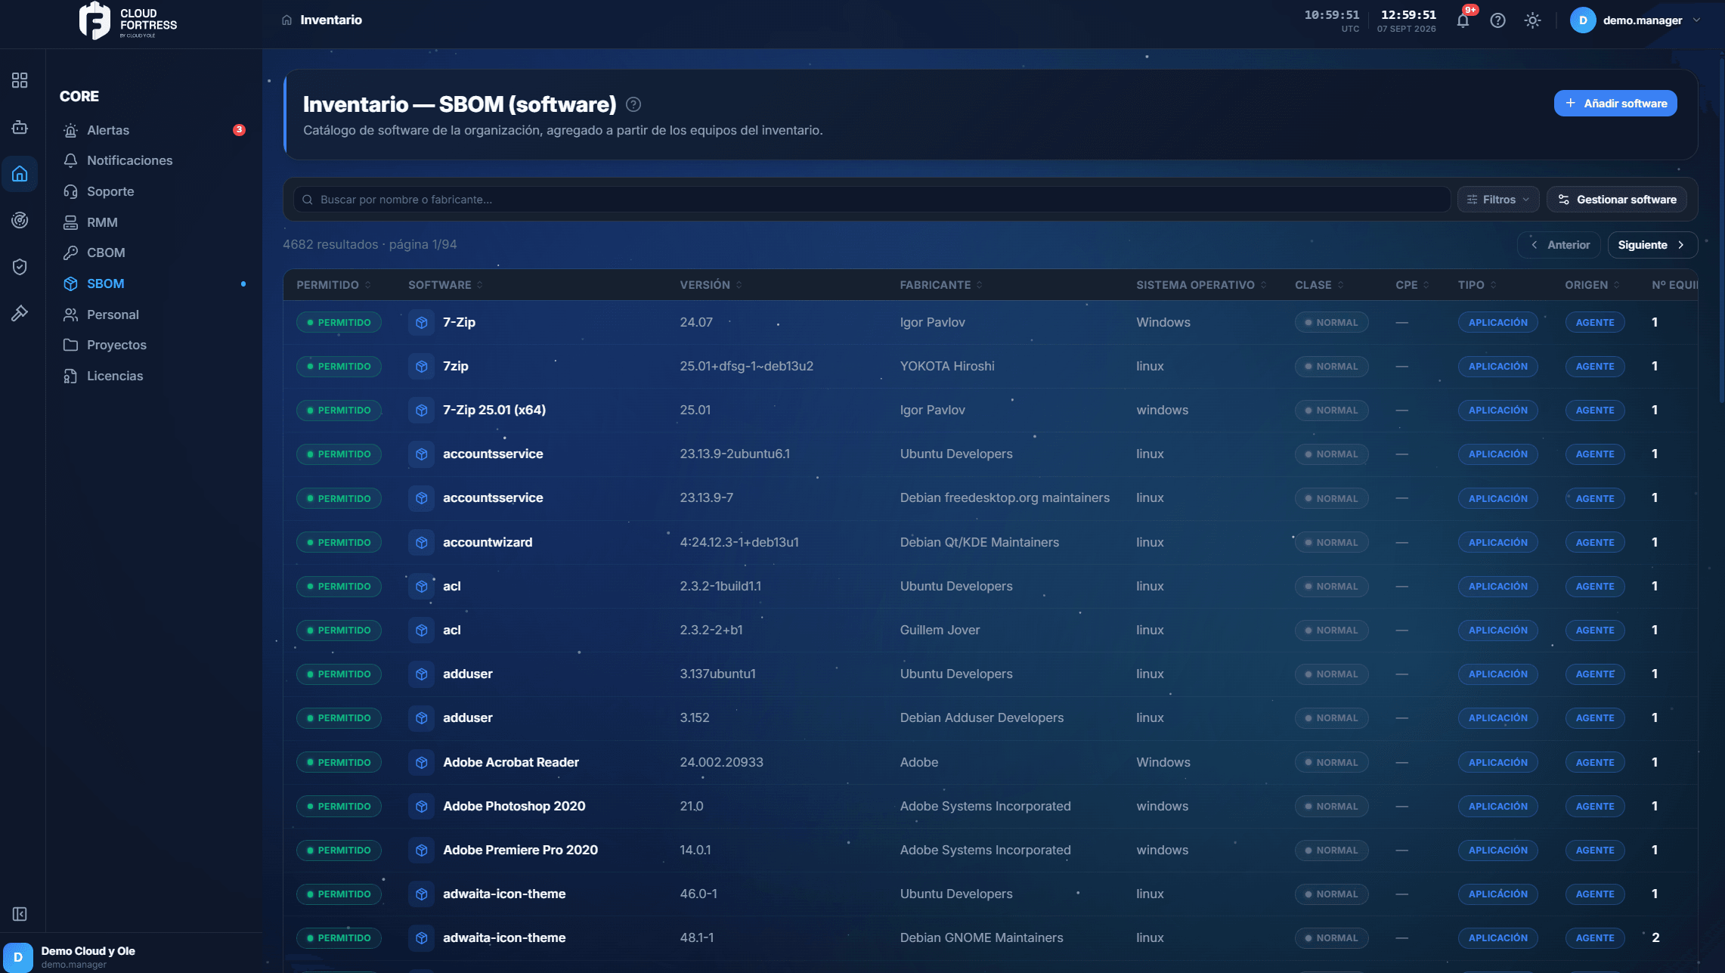The height and width of the screenshot is (973, 1725).
Task: Click the Permitido badge of Adobe Premiere Pro 2020
Action: [339, 851]
